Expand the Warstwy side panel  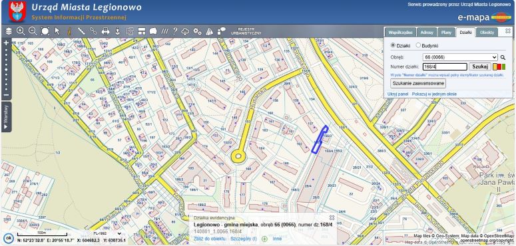(6, 117)
